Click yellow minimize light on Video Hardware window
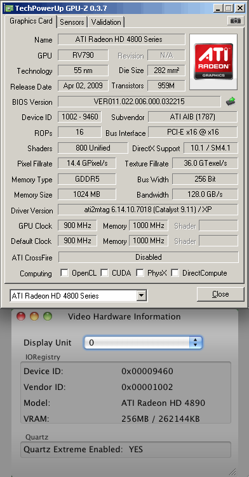Viewport: 249px width, 477px height. [x=34, y=316]
